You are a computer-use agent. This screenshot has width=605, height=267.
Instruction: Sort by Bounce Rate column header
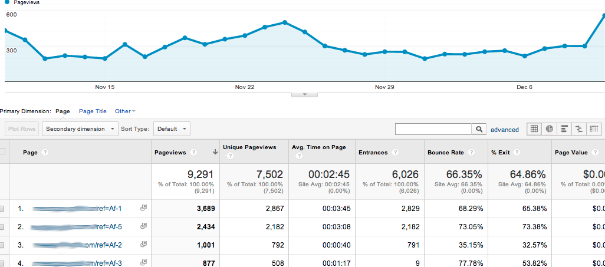[x=446, y=153]
